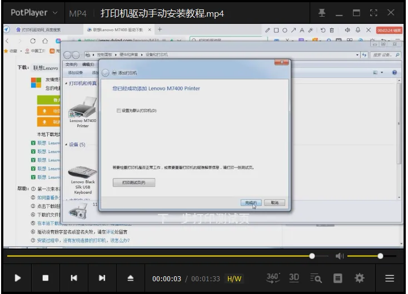Stop video playback
The image size is (408, 294).
[46, 278]
